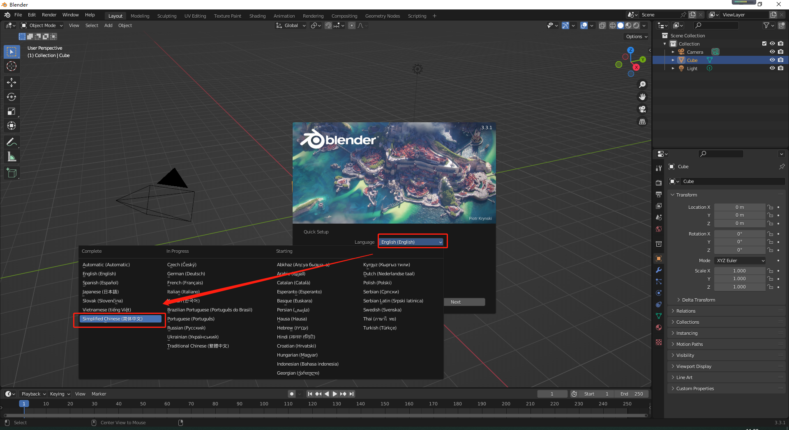This screenshot has height=430, width=789.
Task: Select the Move tool in the toolbar
Action: (x=12, y=82)
